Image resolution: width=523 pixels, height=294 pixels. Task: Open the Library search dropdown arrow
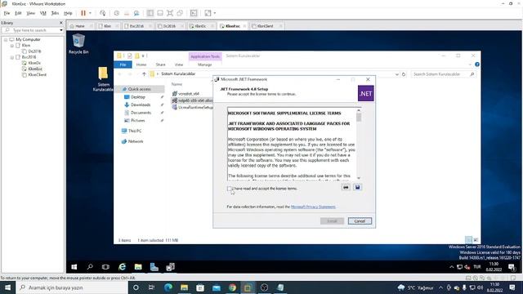tap(61, 30)
